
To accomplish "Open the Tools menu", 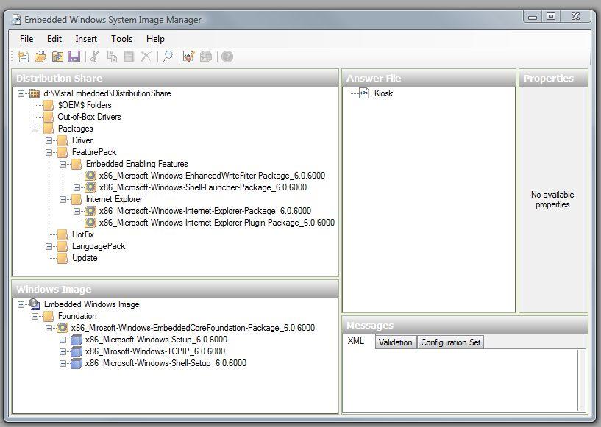I will click(x=122, y=39).
